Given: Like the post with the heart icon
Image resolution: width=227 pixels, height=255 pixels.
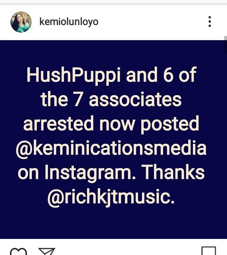Looking at the screenshot, I should [18, 252].
